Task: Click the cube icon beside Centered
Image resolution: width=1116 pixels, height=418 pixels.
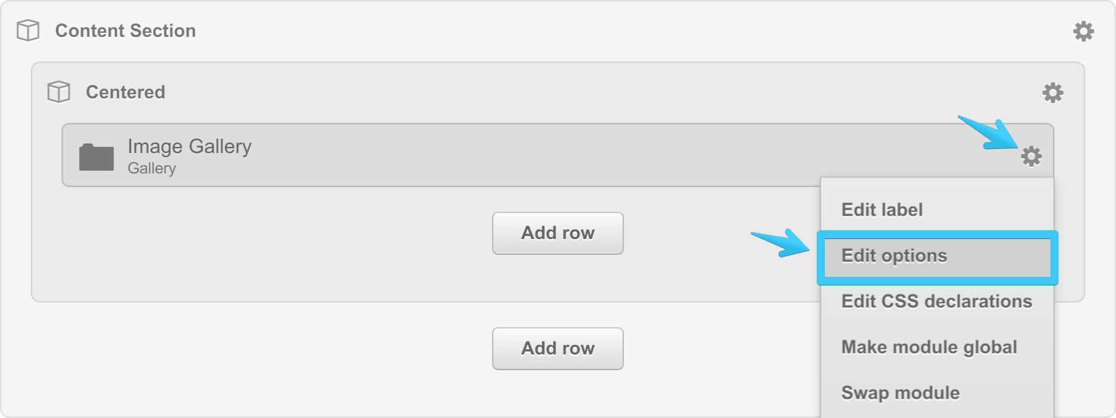Action: click(x=59, y=92)
